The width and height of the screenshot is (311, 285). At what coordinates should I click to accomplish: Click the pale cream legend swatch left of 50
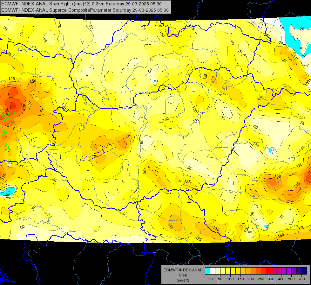coord(218,271)
